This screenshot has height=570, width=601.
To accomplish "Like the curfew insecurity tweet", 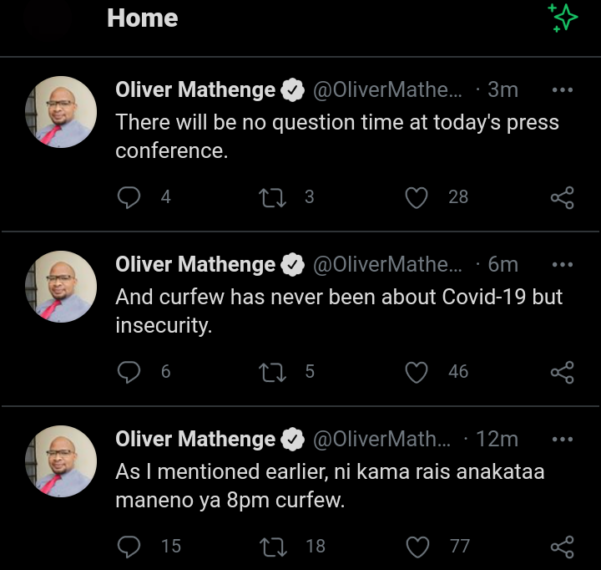I will [x=416, y=372].
